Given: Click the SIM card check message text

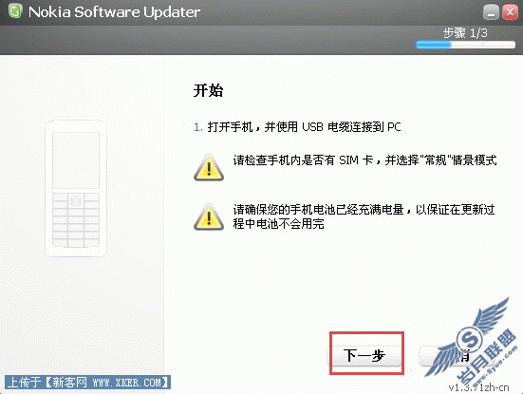Looking at the screenshot, I should click(x=364, y=160).
